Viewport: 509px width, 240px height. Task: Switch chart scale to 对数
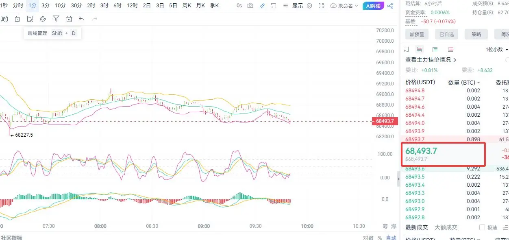coord(368,238)
